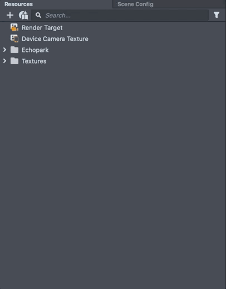Click the Device Camera Texture icon
The width and height of the screenshot is (226, 289).
coord(14,38)
